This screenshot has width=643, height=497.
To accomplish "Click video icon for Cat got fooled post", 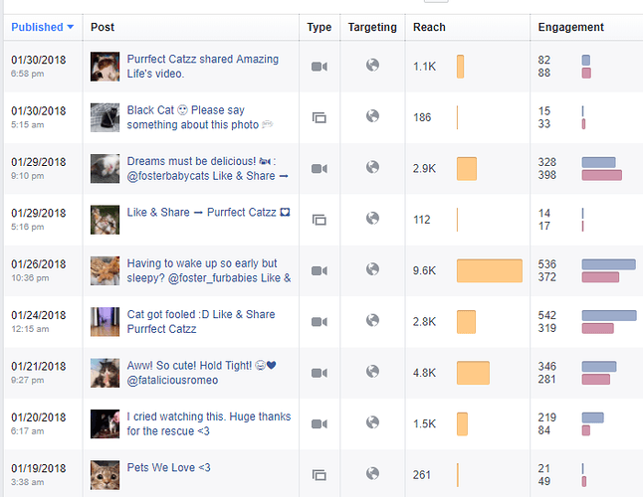I will pyautogui.click(x=319, y=322).
